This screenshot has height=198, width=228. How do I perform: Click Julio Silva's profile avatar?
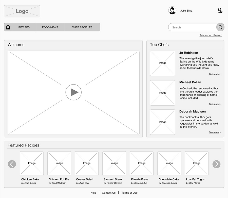(173, 10)
